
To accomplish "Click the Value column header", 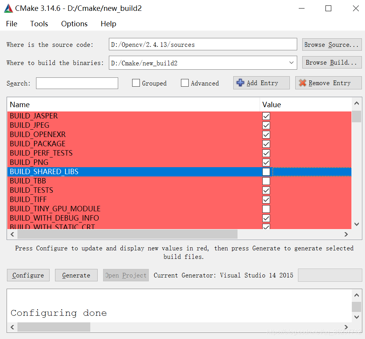I will (x=305, y=104).
